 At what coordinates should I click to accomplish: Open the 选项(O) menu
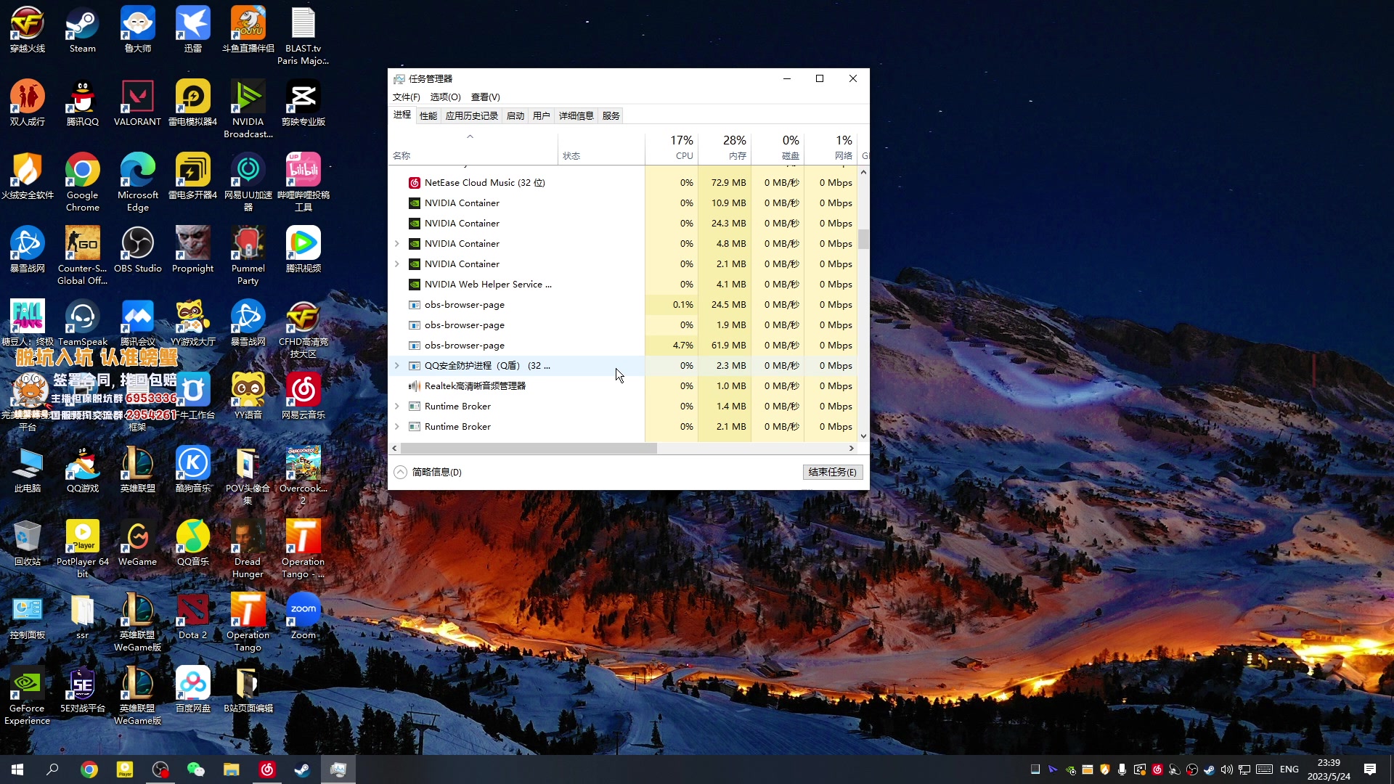(x=445, y=97)
